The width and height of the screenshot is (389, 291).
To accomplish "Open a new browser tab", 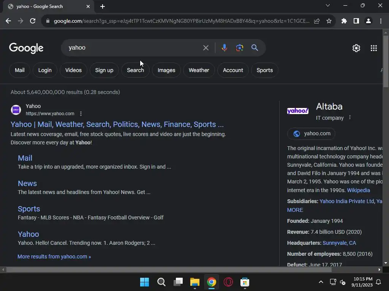I will coord(103,6).
